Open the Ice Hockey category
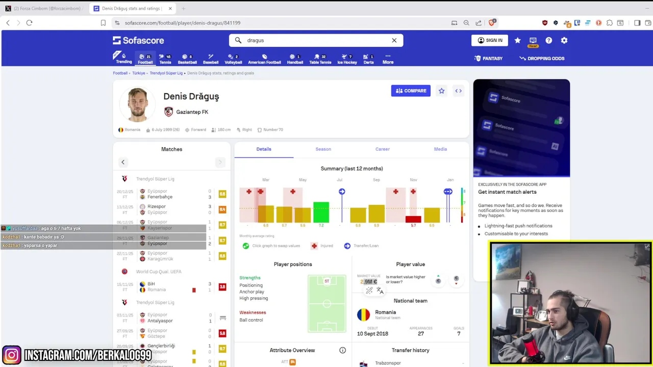 347,59
